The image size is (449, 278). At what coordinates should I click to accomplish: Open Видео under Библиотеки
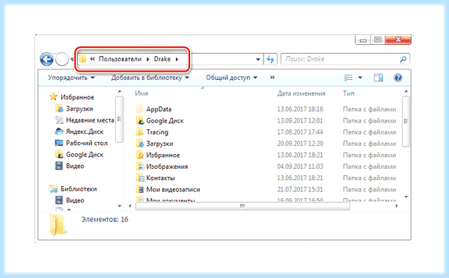(x=75, y=200)
